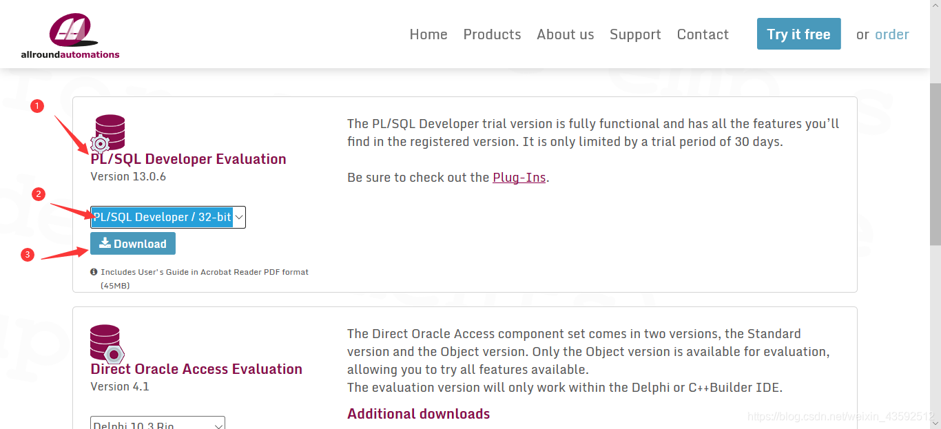Image resolution: width=941 pixels, height=429 pixels.
Task: Click the download arrow icon on the Download button
Action: [x=105, y=243]
